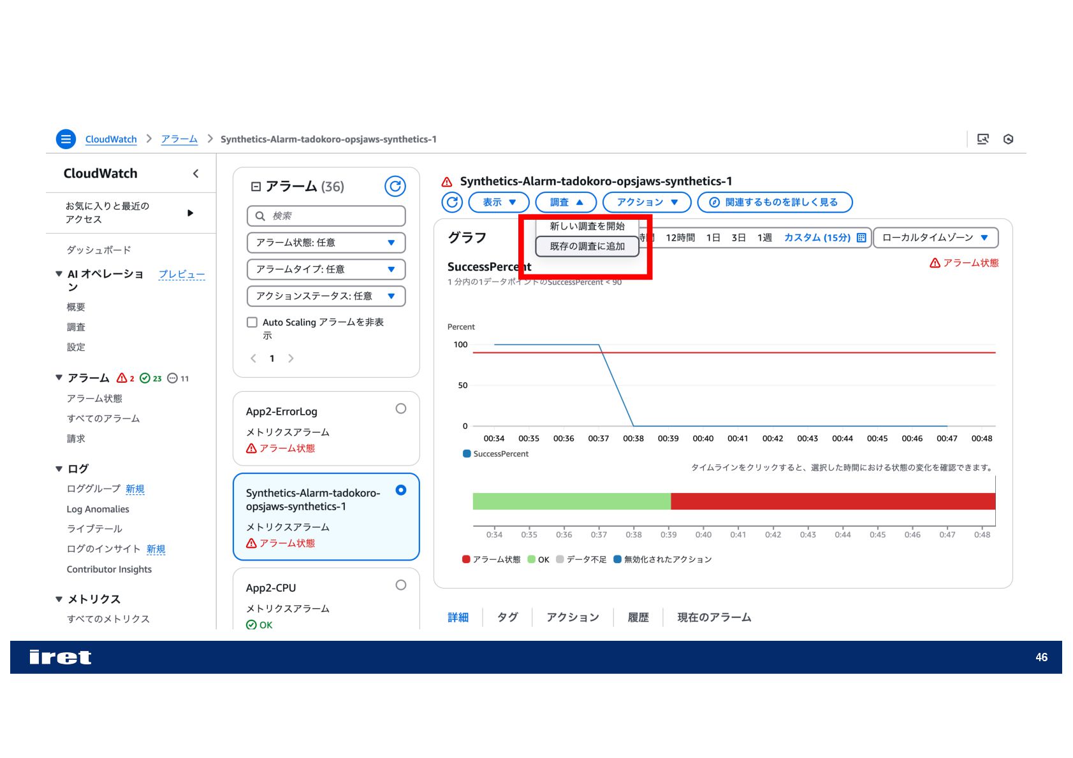Click the アラーム状態 red legend swatch
The width and height of the screenshot is (1073, 758).
pyautogui.click(x=466, y=559)
